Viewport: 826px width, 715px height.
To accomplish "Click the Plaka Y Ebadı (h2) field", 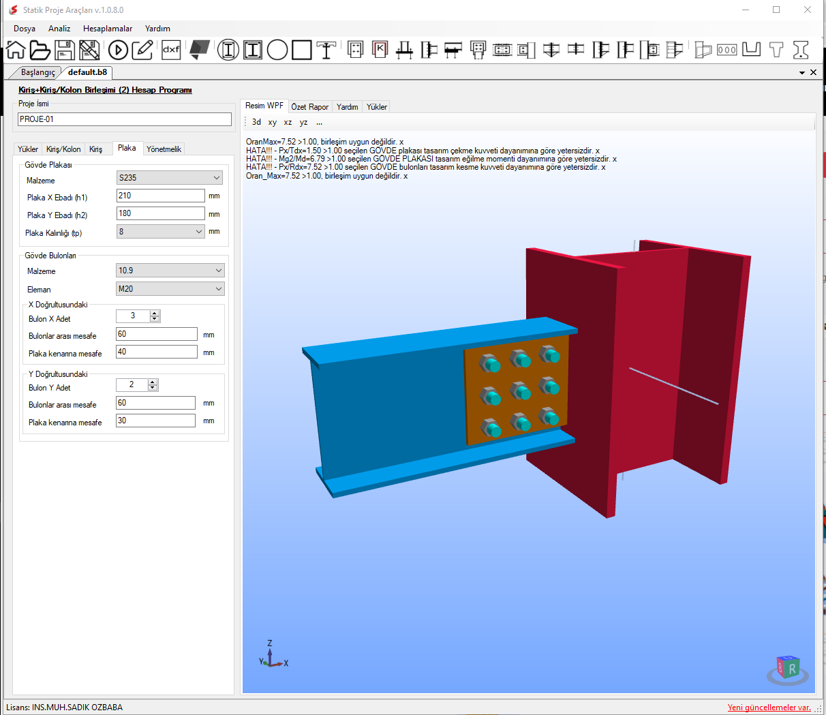I will point(161,213).
